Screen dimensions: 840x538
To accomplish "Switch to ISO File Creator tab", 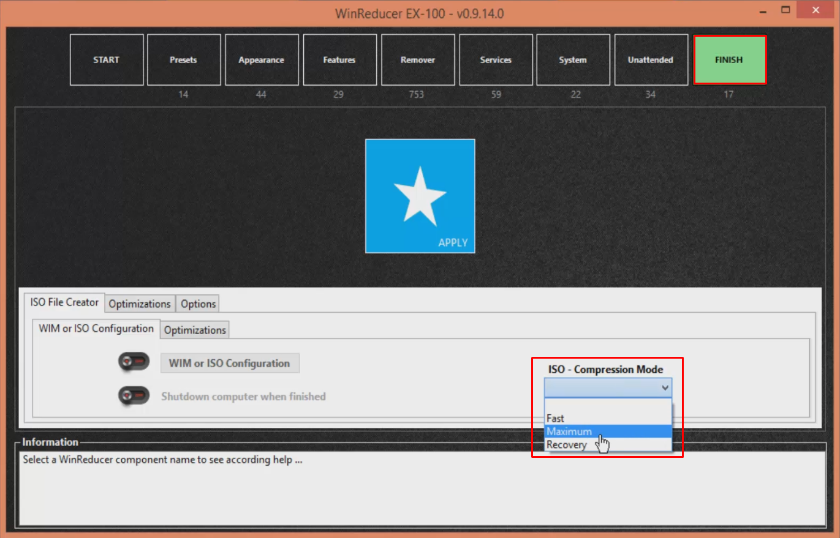I will [64, 302].
